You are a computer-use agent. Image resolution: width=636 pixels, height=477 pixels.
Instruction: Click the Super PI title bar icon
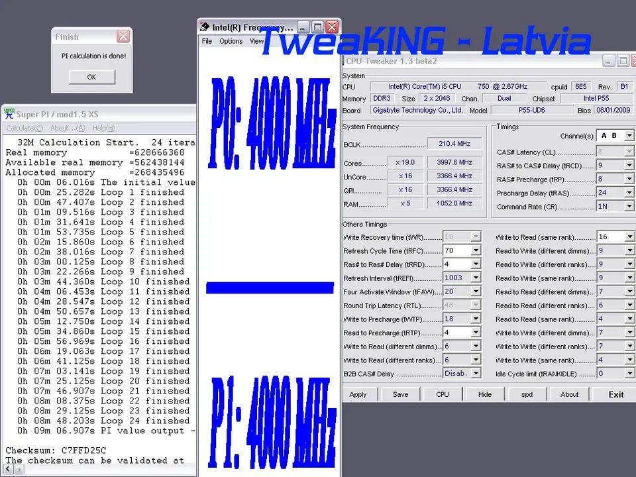click(9, 113)
